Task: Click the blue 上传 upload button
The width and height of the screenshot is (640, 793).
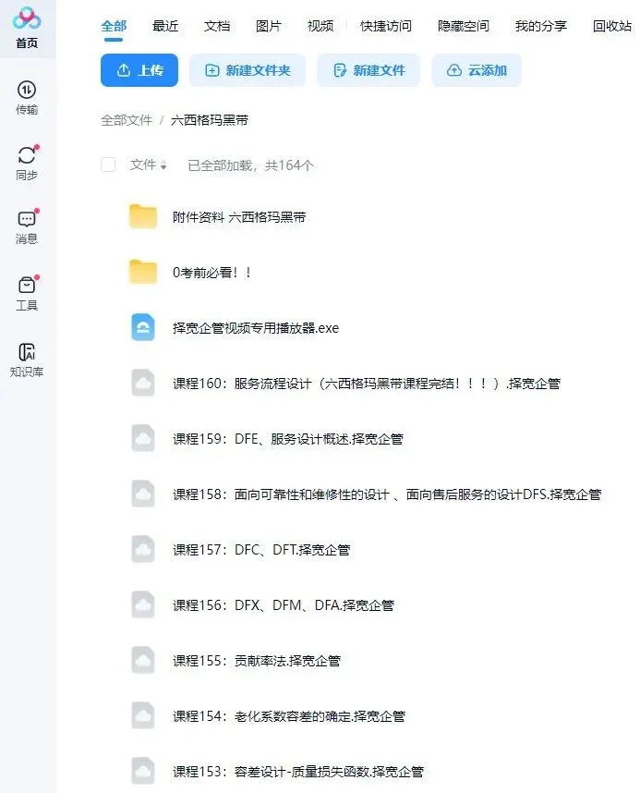Action: (x=139, y=70)
